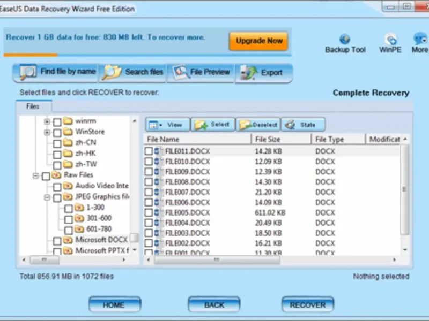The width and height of the screenshot is (429, 321).
Task: Expand the WinStore tree node
Action: coord(47,133)
